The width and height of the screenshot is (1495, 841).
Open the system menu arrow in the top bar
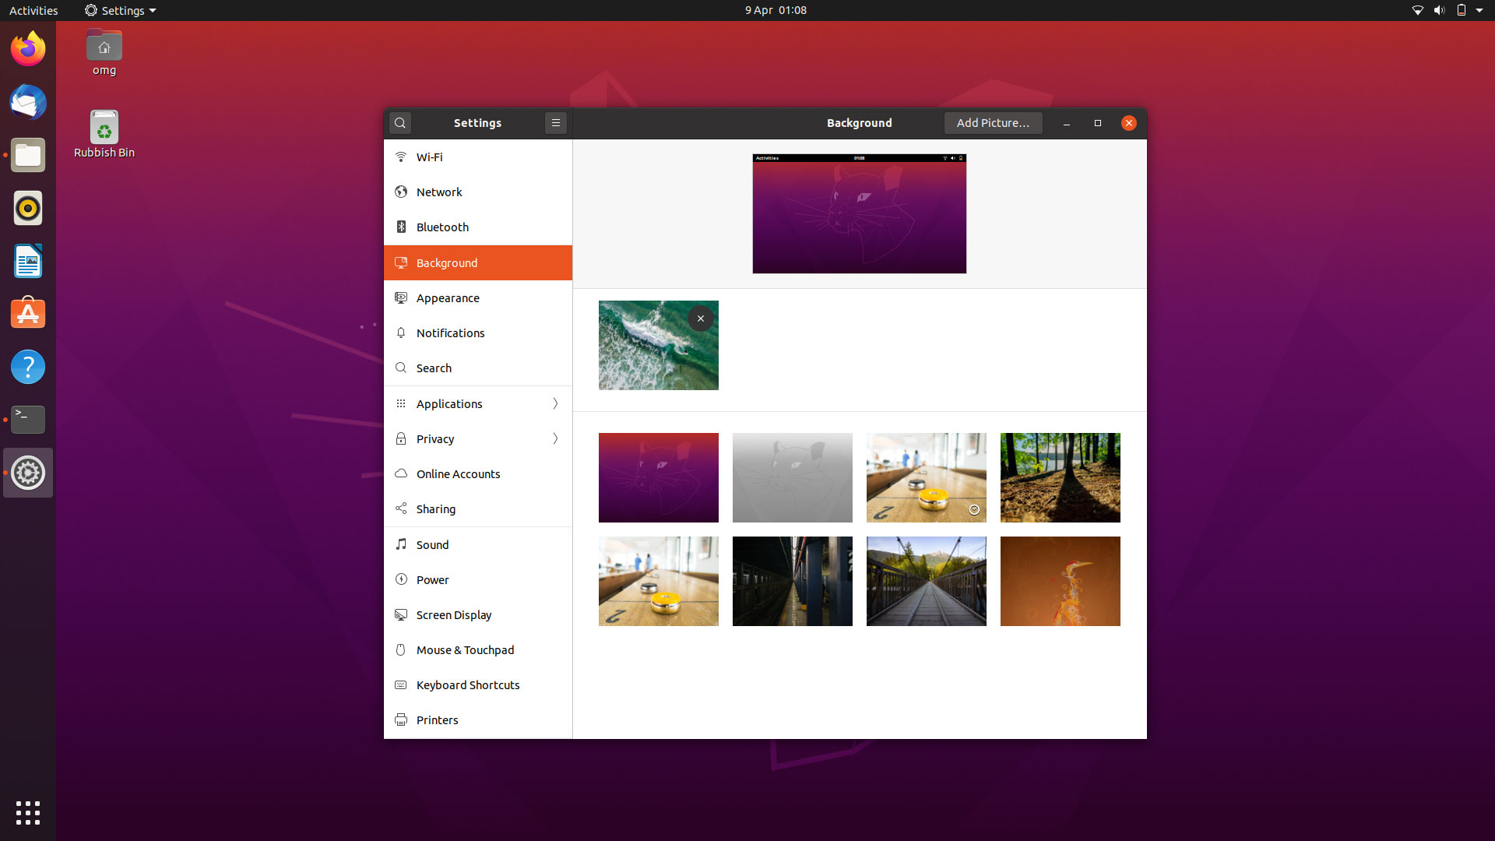1479,10
